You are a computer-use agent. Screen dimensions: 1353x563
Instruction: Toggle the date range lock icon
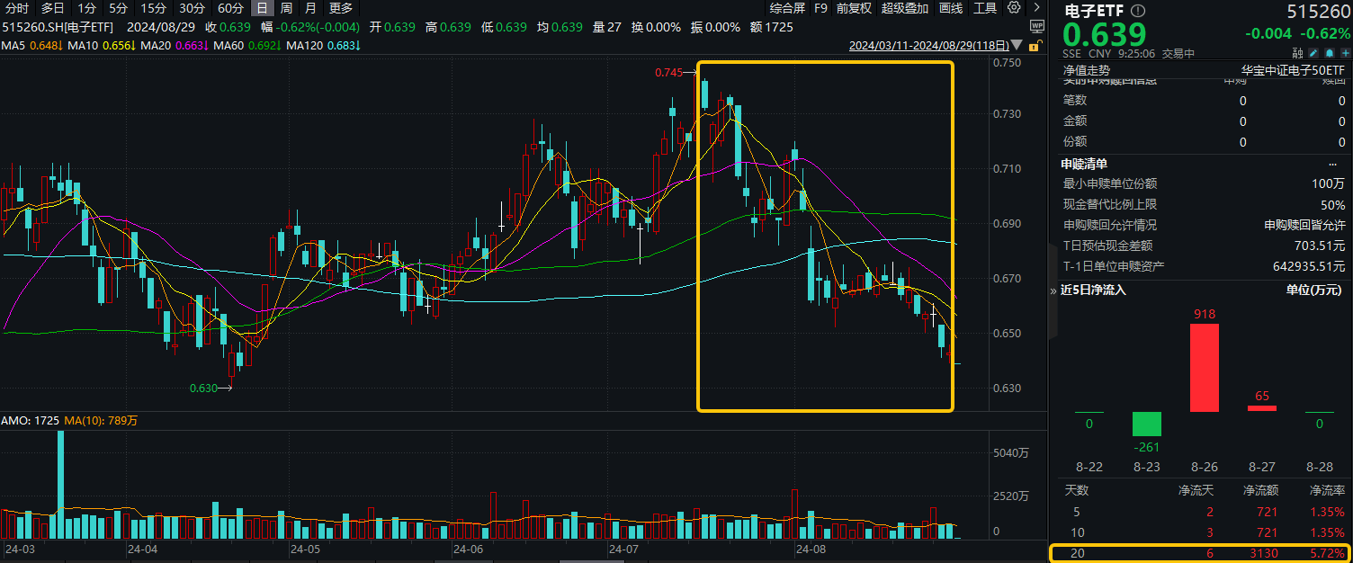(1034, 45)
